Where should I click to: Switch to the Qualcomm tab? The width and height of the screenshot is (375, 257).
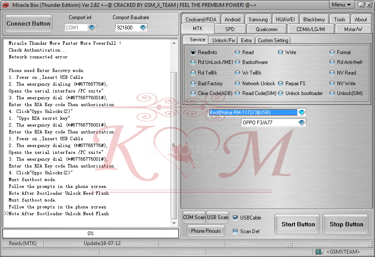click(267, 29)
